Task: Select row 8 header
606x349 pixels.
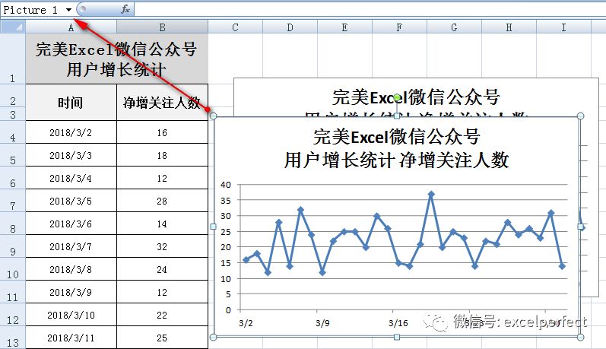Action: click(13, 224)
